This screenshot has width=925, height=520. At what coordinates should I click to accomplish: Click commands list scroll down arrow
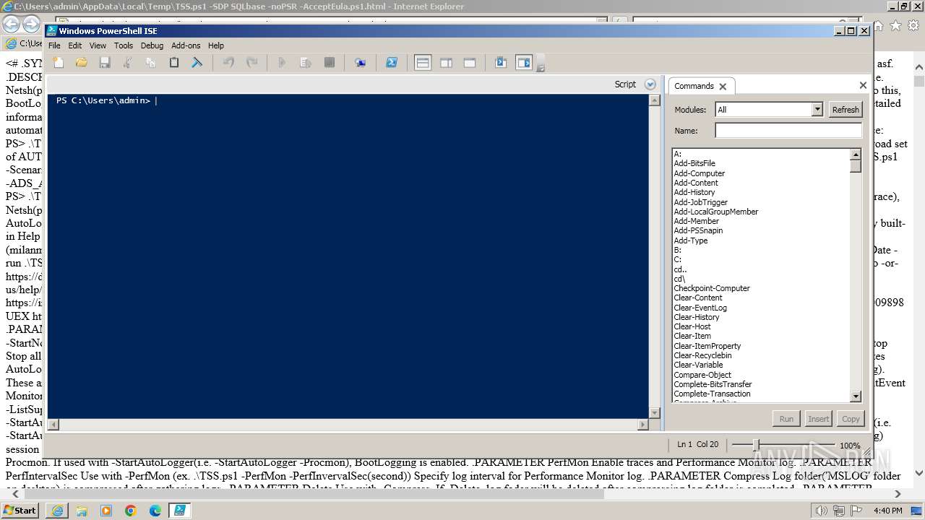(x=856, y=396)
